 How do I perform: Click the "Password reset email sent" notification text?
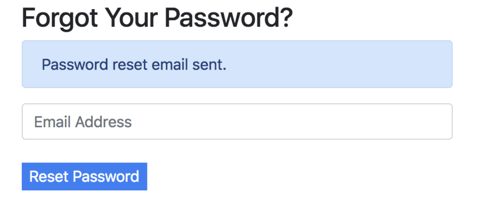(134, 65)
